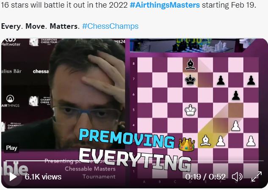Click the crown emoji in the caption
This screenshot has width=268, height=190.
tap(186, 144)
